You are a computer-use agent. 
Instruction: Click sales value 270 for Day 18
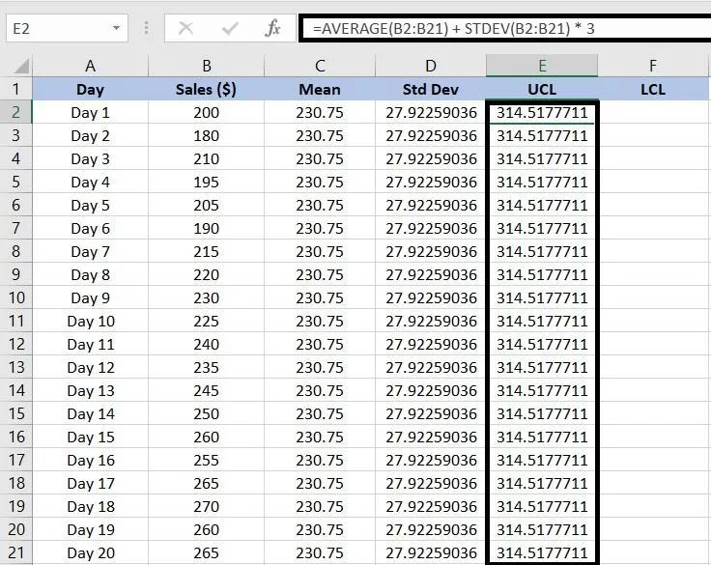(207, 506)
